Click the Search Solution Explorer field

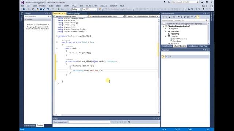tap(184, 20)
